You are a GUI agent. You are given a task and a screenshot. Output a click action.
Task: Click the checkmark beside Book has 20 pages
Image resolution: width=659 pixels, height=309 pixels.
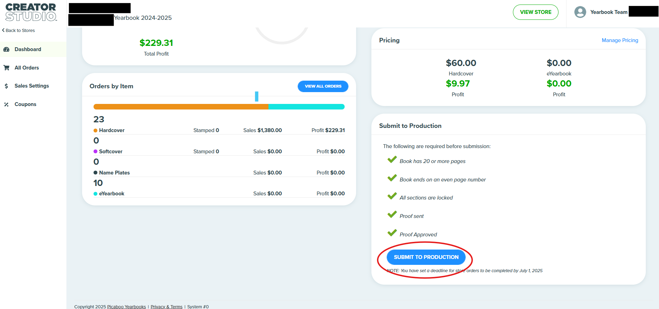point(392,160)
